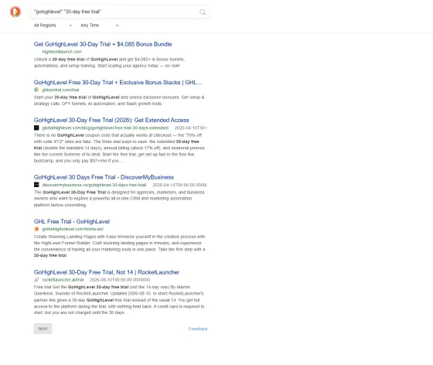433x365 pixels.
Task: Click the gothehigherlevel.com URL
Action: coord(73,229)
